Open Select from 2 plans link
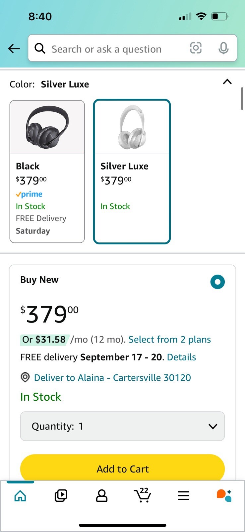 [169, 339]
